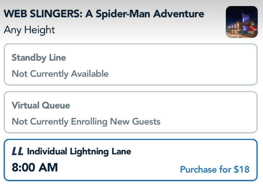Click the Virtual Queue heading
This screenshot has height=187, width=263.
41,105
